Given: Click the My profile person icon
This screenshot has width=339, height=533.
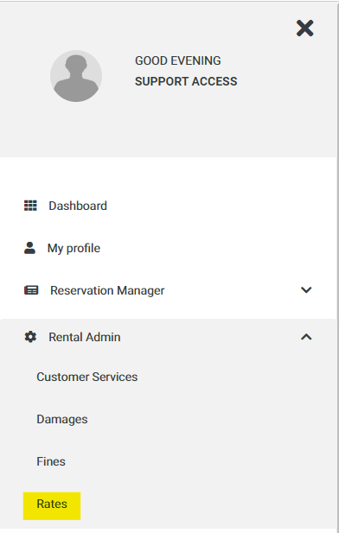Looking at the screenshot, I should (29, 248).
